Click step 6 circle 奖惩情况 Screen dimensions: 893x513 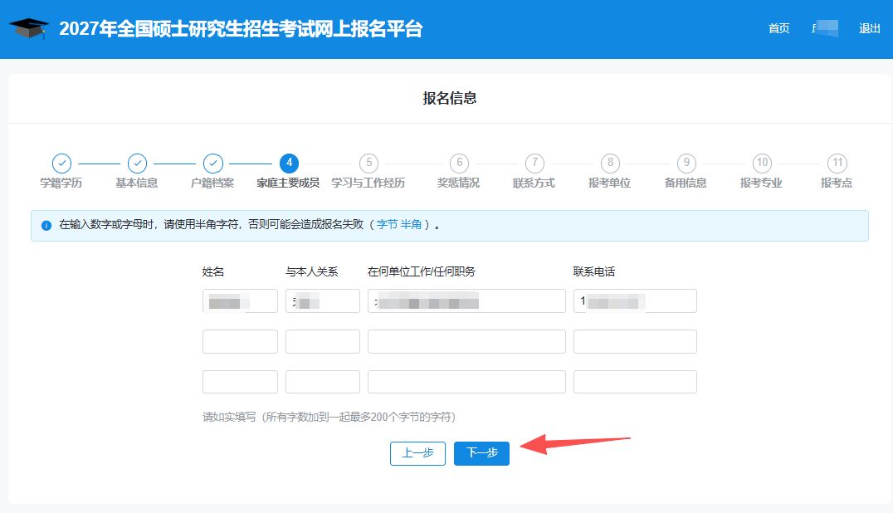[459, 164]
